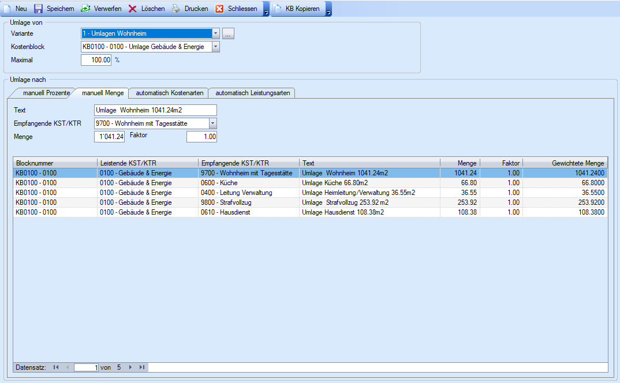Open the automatisch Kostenarten tab
Screen dimensions: 620x383
[169, 93]
